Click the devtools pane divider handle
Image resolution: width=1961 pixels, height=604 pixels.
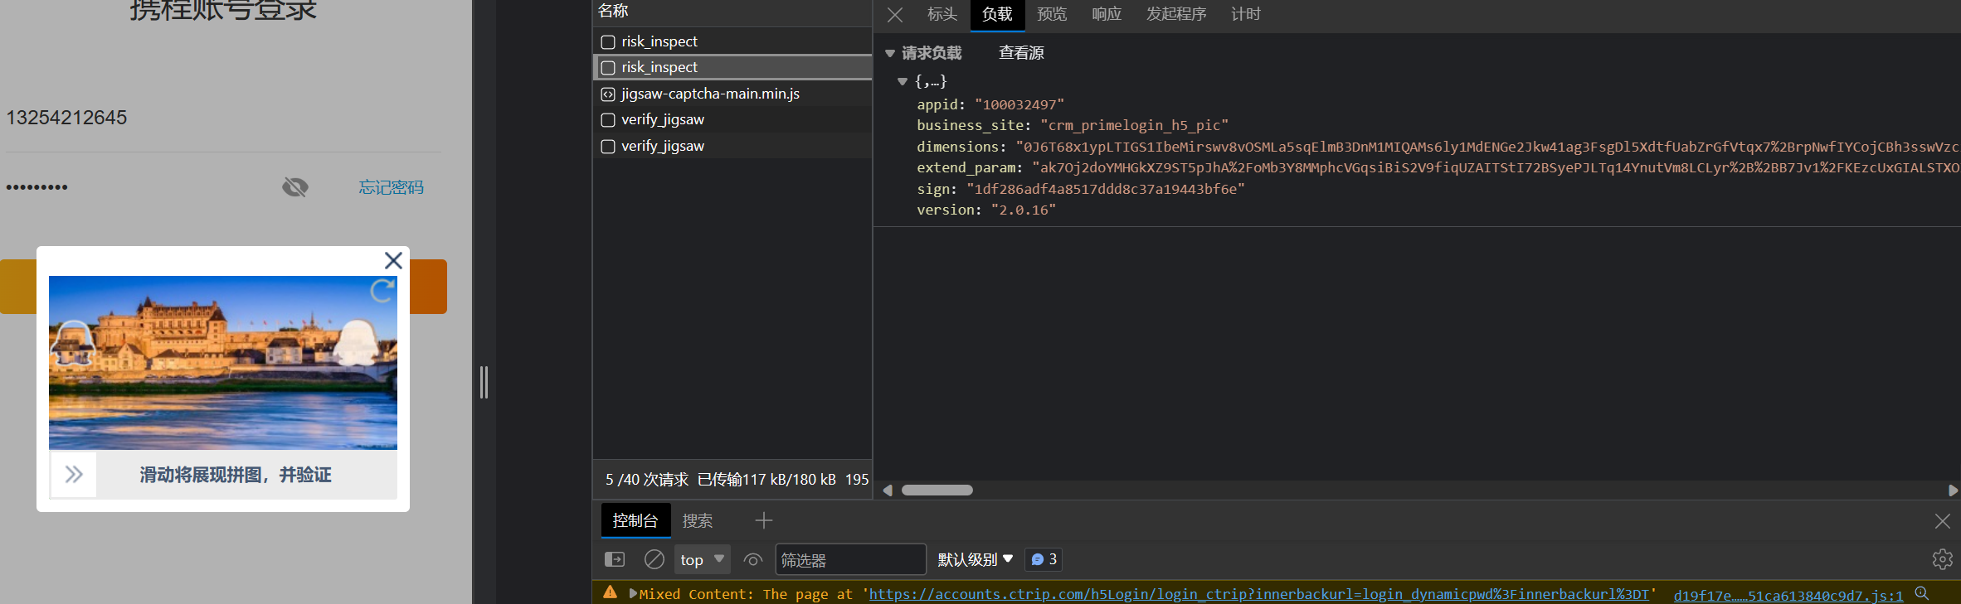[x=484, y=382]
